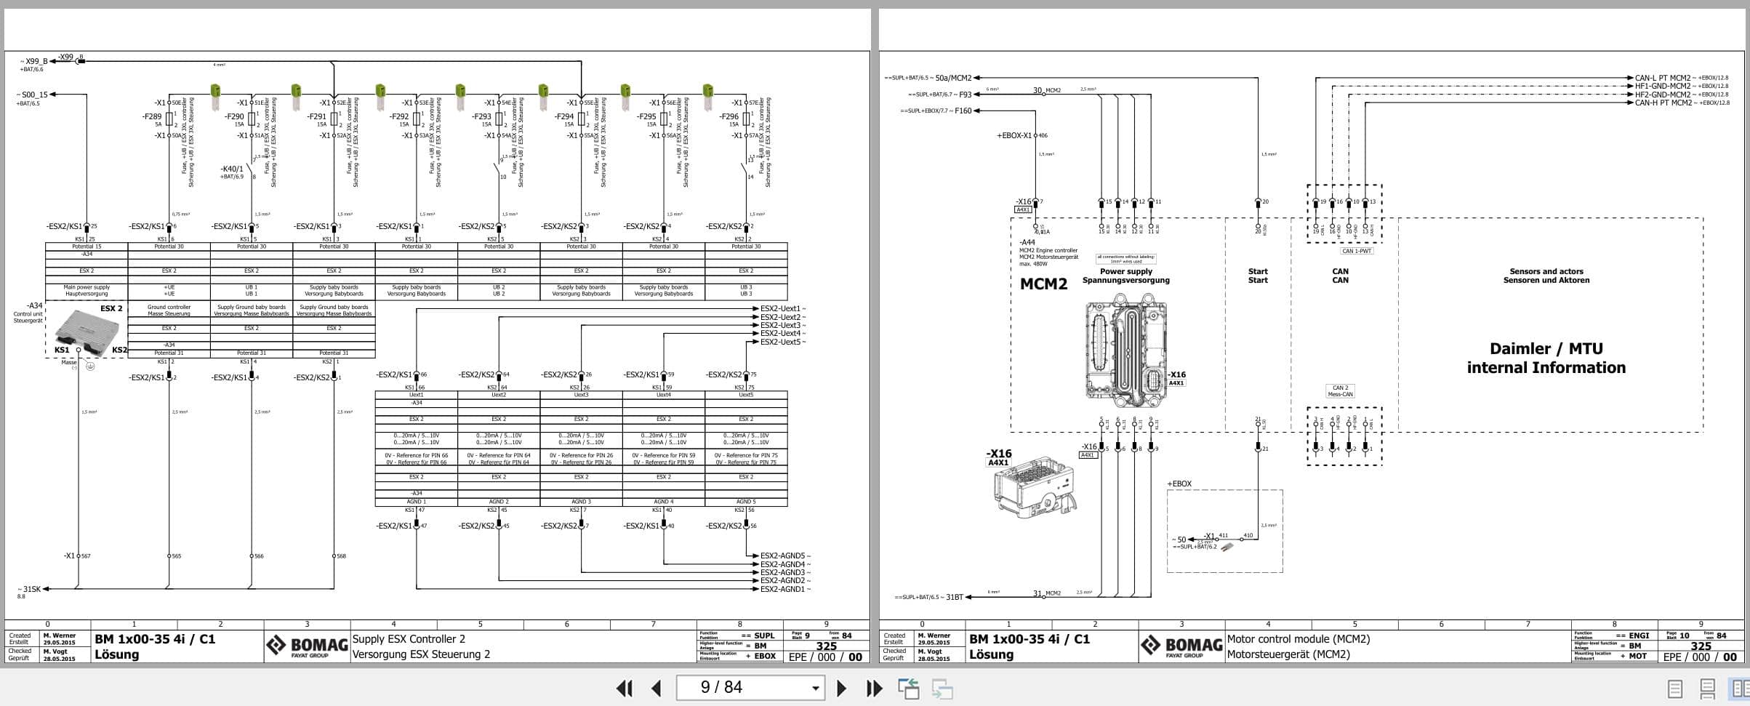The image size is (1750, 706).
Task: Click the ESX2-AGND5 cross-reference
Action: pyautogui.click(x=782, y=555)
